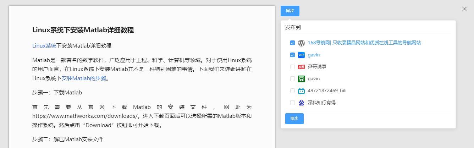Select the 深科知行有得 account label
Screen dimensions: 474x148
[322, 103]
